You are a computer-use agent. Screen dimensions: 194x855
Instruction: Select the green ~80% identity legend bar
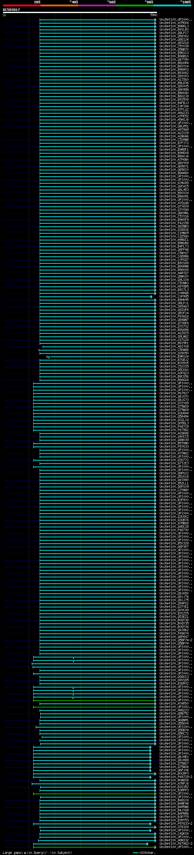pos(135,5)
